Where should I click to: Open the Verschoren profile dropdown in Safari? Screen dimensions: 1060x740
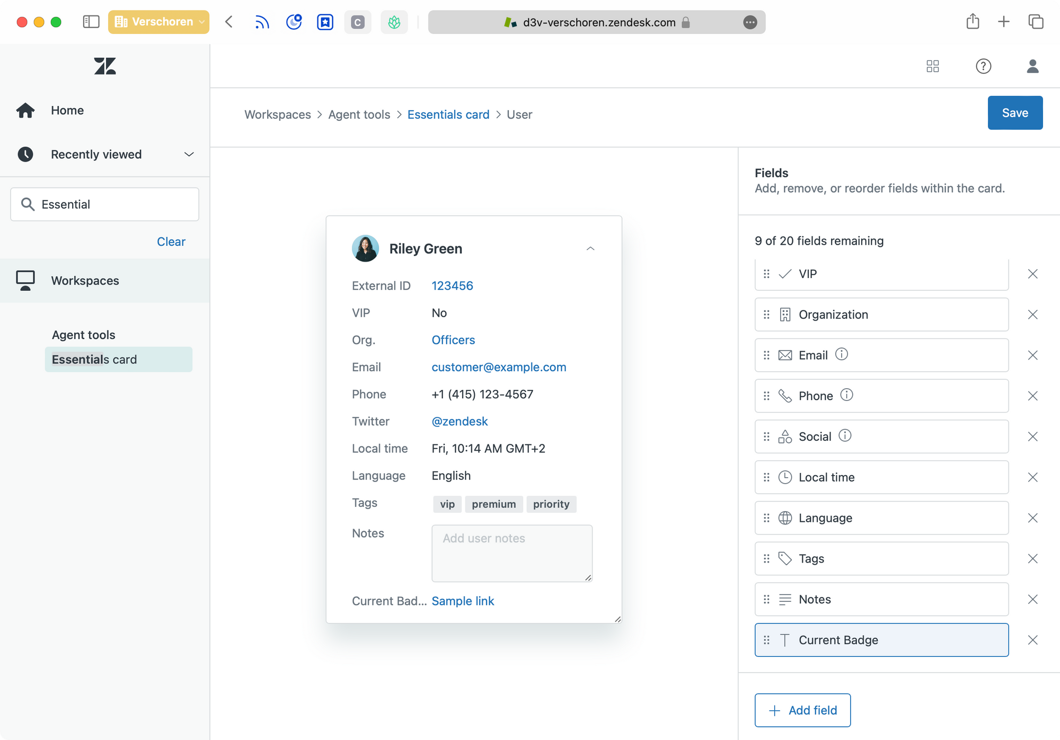pos(158,22)
